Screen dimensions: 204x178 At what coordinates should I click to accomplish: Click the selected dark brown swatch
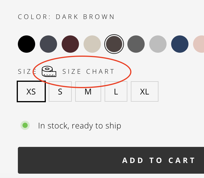point(114,44)
